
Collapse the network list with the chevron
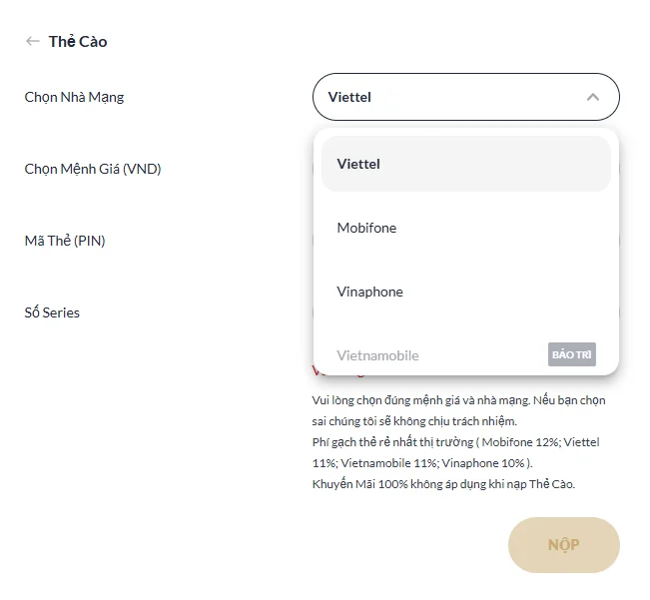(592, 97)
